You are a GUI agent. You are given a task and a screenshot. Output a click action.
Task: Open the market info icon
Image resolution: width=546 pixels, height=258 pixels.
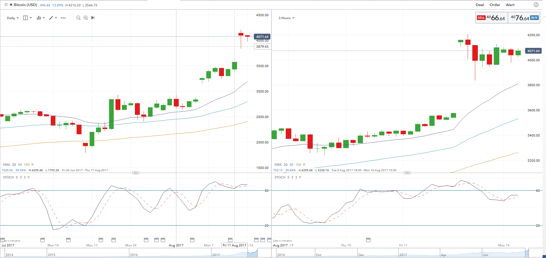coord(536,5)
